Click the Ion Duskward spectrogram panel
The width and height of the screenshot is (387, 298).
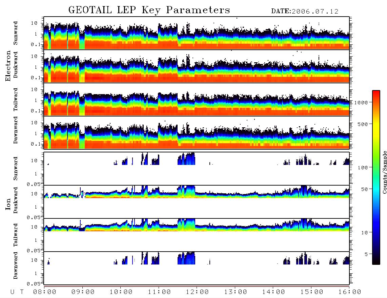click(x=197, y=202)
